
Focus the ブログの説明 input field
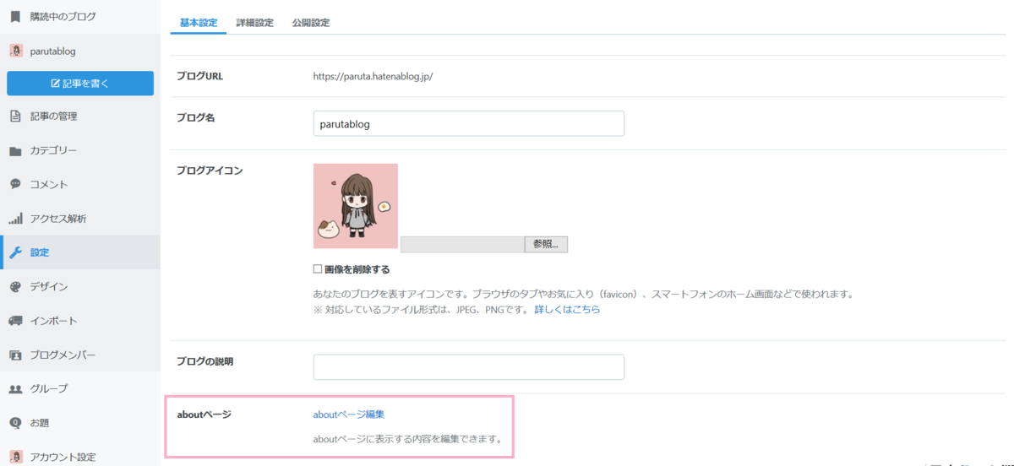coord(469,367)
